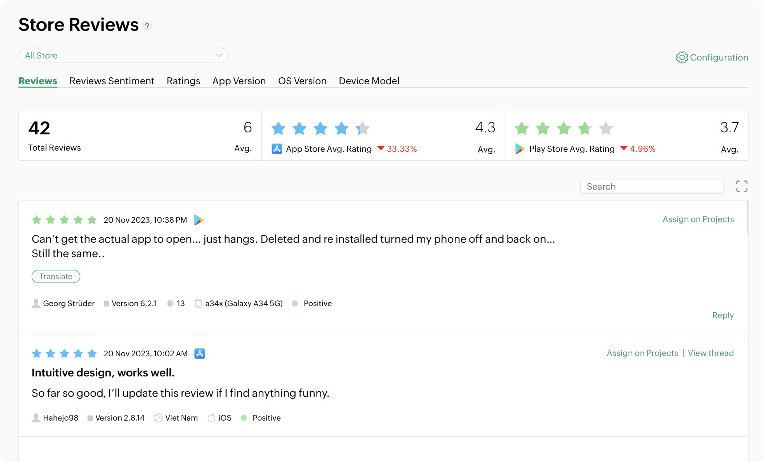This screenshot has height=462, width=764.
Task: Click the globe icon next to Viet Nam
Action: [x=158, y=418]
